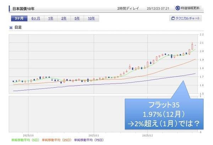Viewport: 213px width, 145px height.
Task: Open the テクニカルチャート button
Action: pyautogui.click(x=185, y=18)
